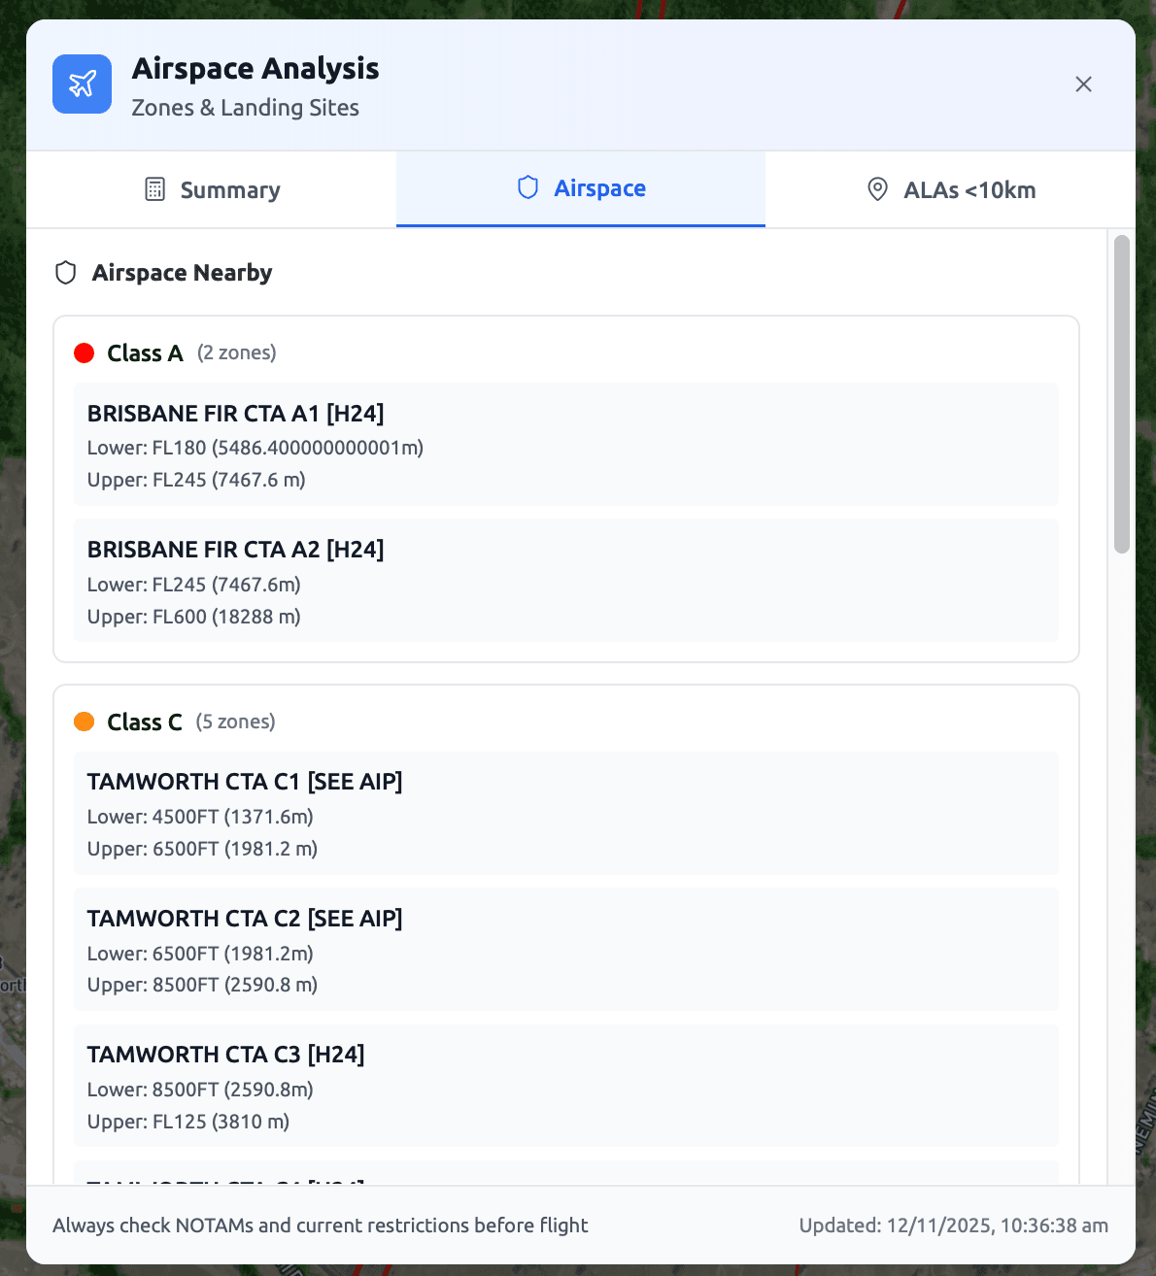The height and width of the screenshot is (1276, 1156).
Task: Click the shield icon beside Airspace Nearby heading
Action: tap(65, 273)
